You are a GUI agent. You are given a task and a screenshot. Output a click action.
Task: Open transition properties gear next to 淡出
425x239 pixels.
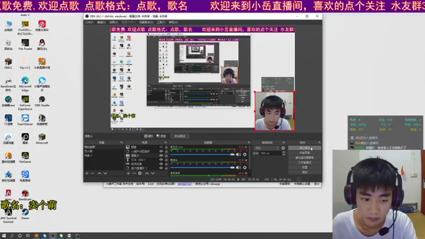pos(283,148)
